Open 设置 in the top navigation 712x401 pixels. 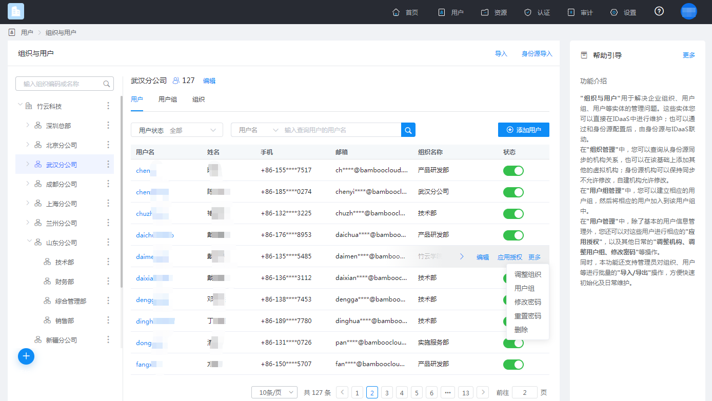point(623,12)
